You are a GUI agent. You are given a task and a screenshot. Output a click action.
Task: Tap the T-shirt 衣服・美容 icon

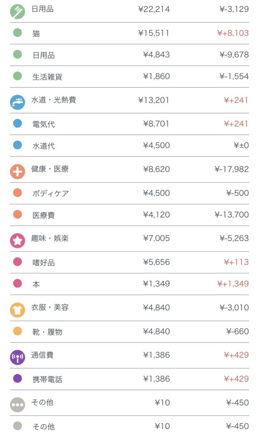point(17,309)
